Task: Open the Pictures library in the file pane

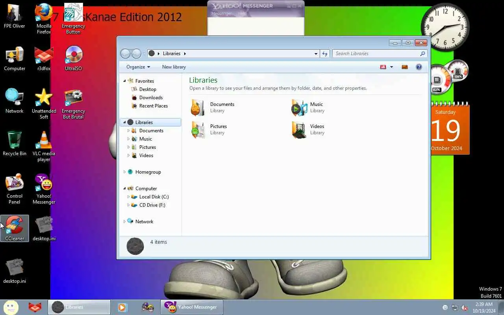Action: coord(209,130)
